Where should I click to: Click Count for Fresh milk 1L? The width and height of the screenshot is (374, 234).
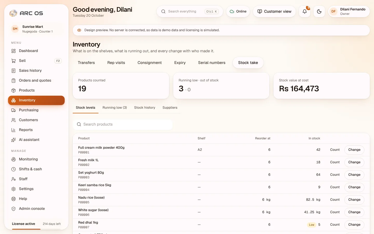point(335,162)
